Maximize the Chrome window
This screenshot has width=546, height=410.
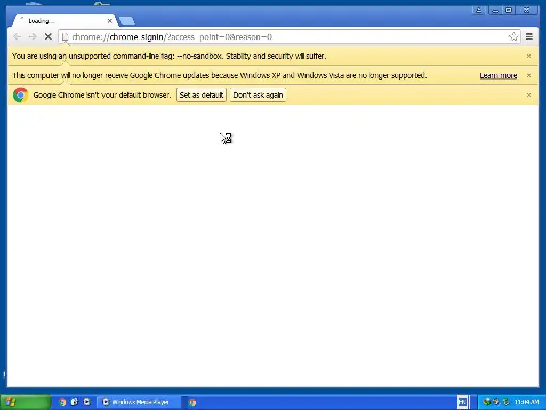[509, 11]
